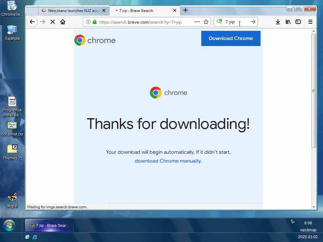
Task: Select the Themes.7z archive on desktop
Action: coord(12,152)
